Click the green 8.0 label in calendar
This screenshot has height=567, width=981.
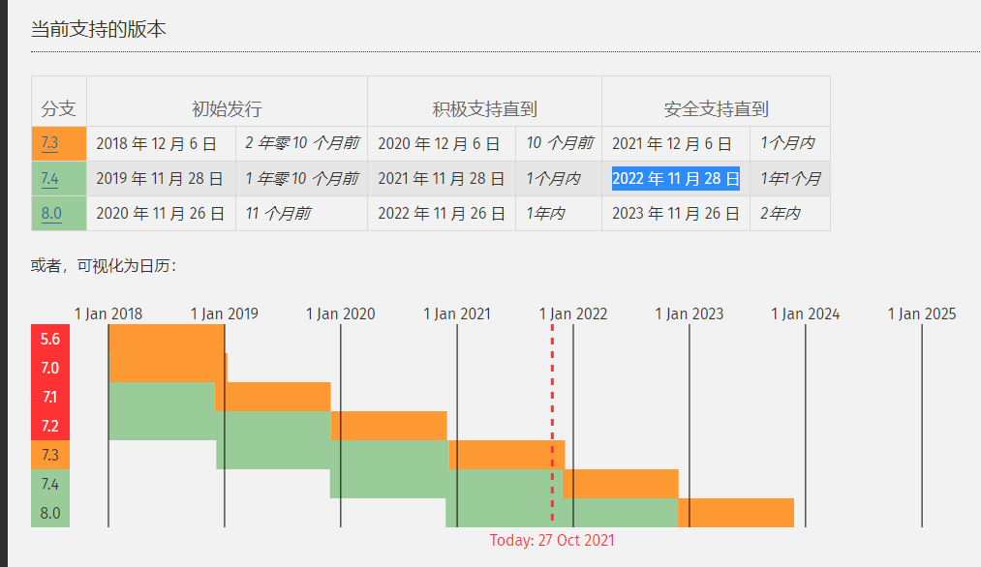(x=50, y=513)
